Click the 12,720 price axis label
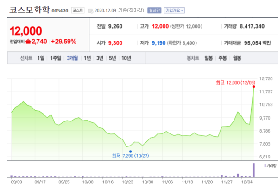Viewport: 278px width, 188px height. click(266, 79)
